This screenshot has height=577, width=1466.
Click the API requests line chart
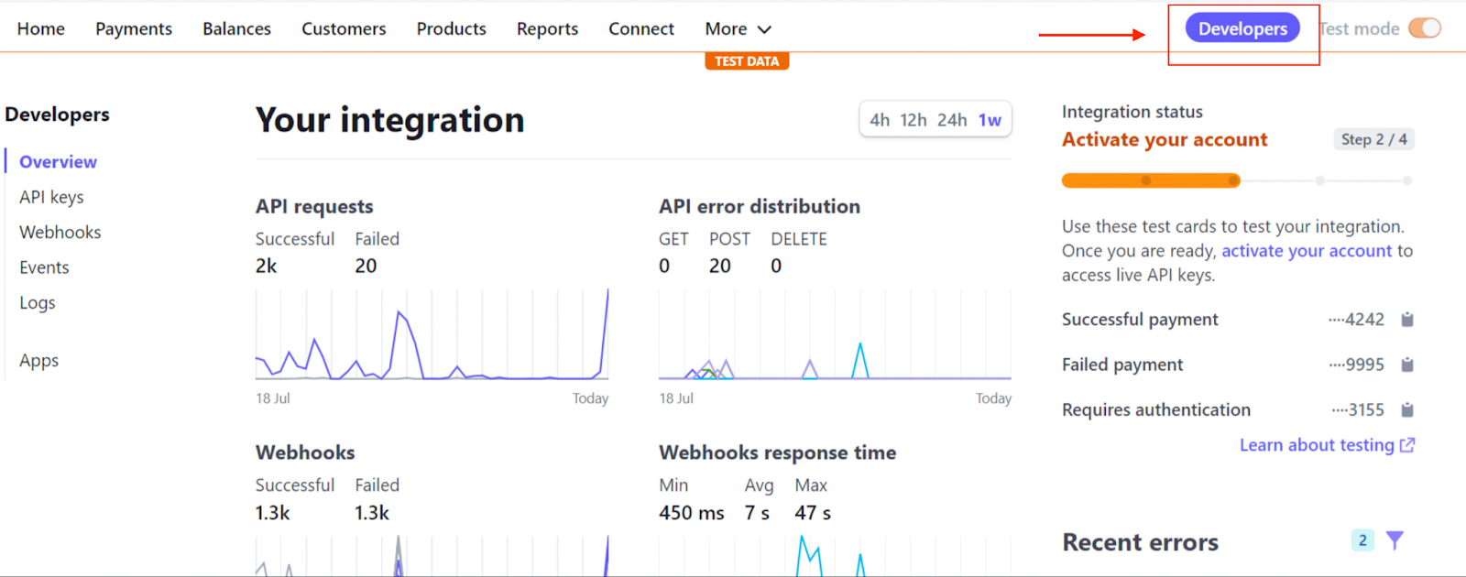[x=432, y=334]
